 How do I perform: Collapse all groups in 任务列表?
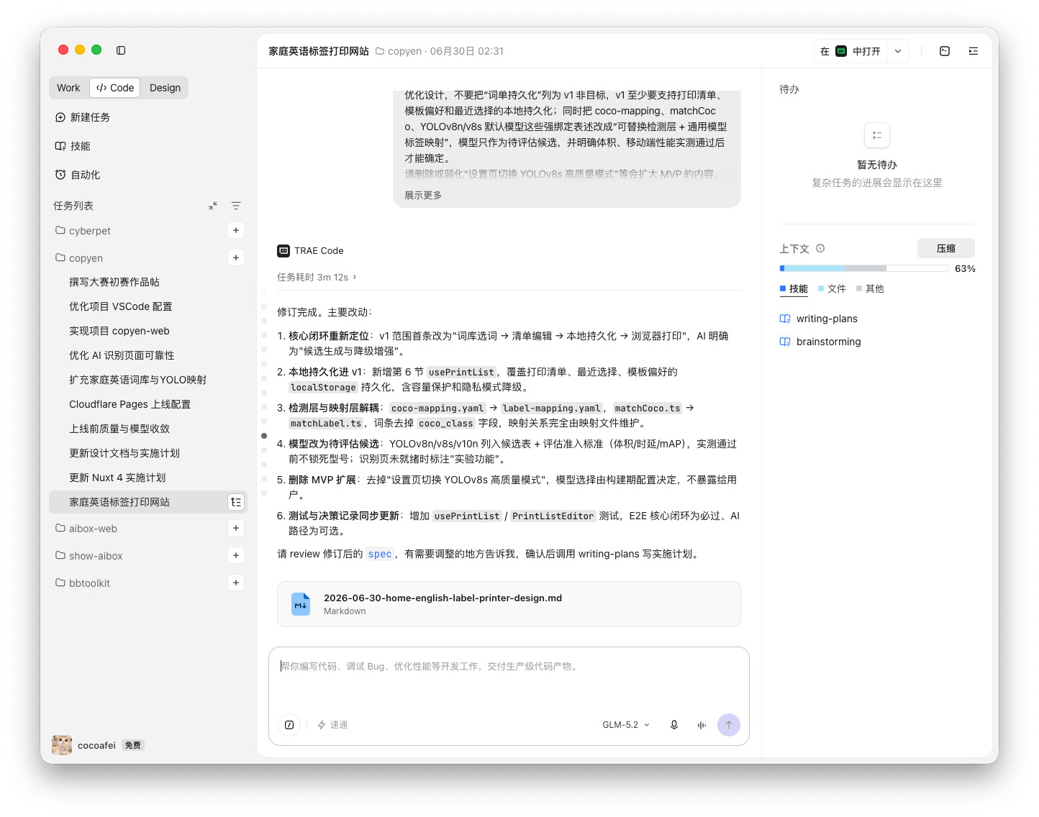213,206
